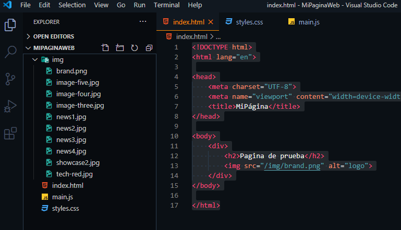Click the VS Code logo icon
The image size is (401, 230).
coord(7,5)
